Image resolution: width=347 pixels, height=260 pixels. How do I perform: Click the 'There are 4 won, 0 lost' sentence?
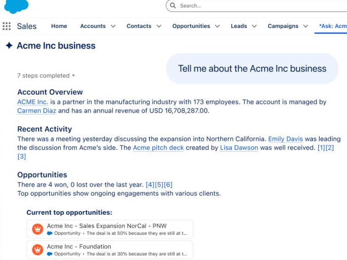(81, 184)
